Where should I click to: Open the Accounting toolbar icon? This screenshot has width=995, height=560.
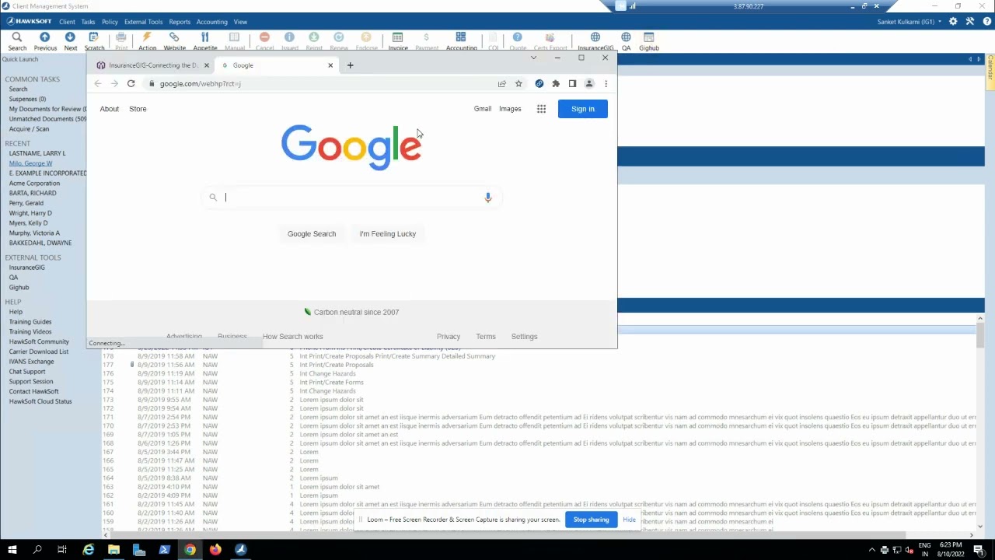coord(461,41)
